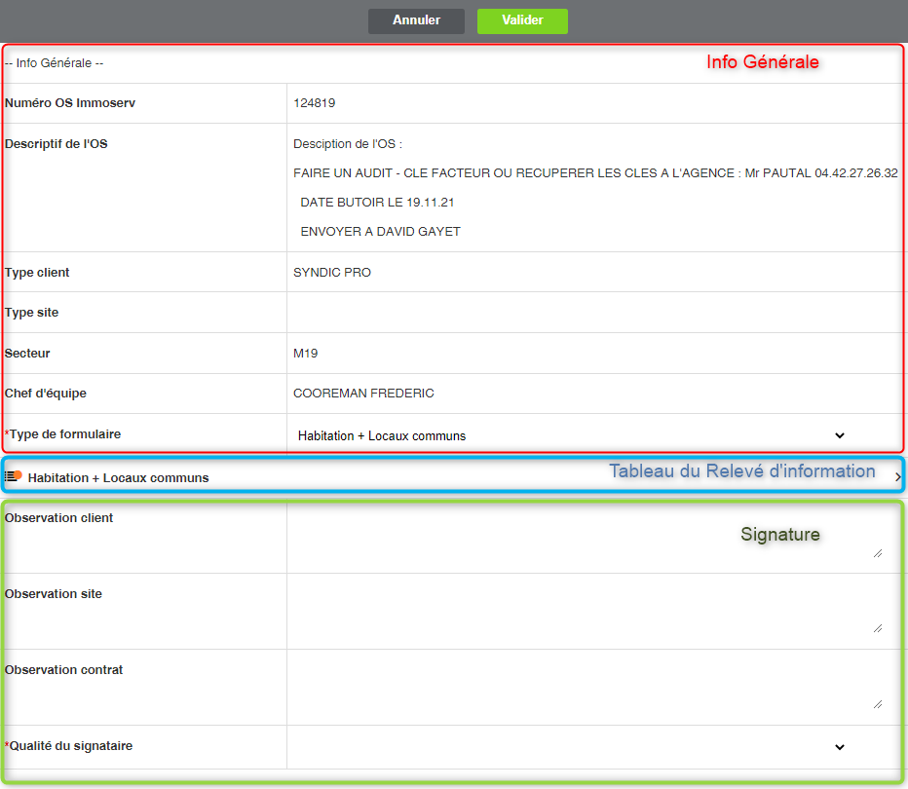The height and width of the screenshot is (789, 908).
Task: Click the SYNDIC PRO type client value
Action: [x=332, y=273]
